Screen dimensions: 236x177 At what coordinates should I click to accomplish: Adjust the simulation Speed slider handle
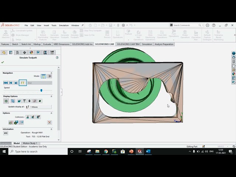(41, 90)
